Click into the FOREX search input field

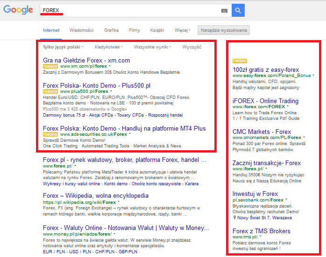pyautogui.click(x=131, y=10)
